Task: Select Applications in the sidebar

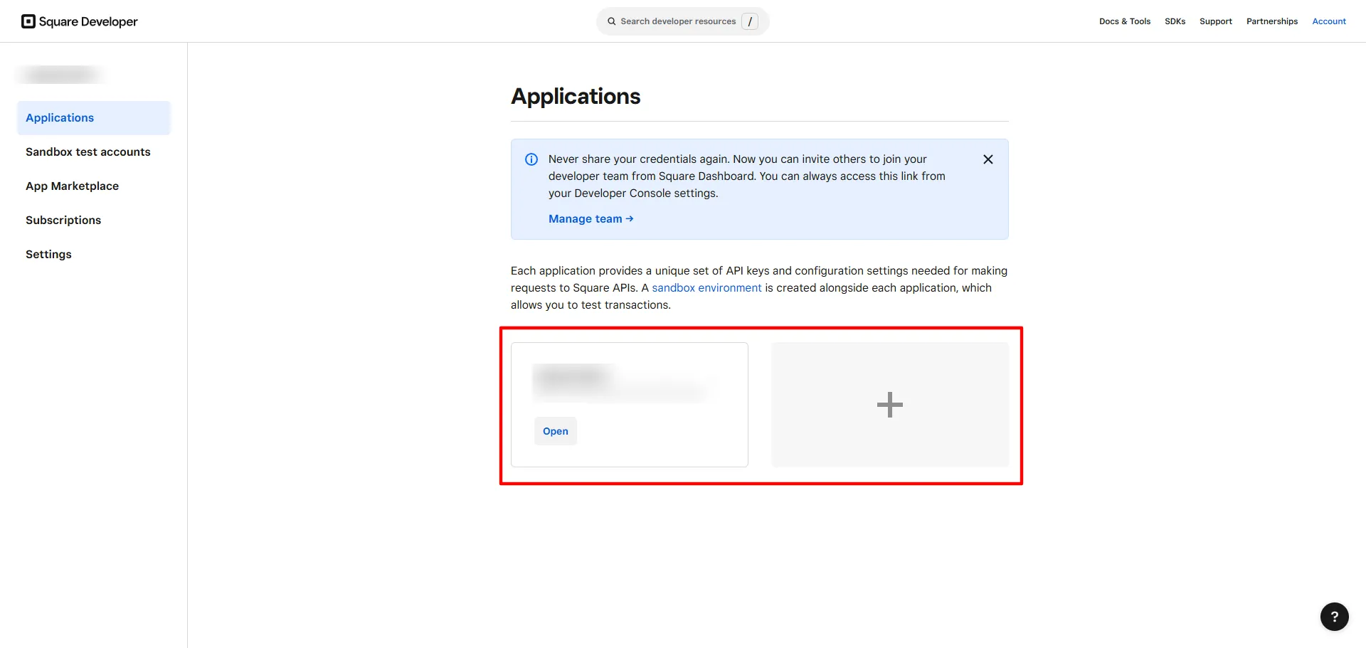Action: point(94,118)
